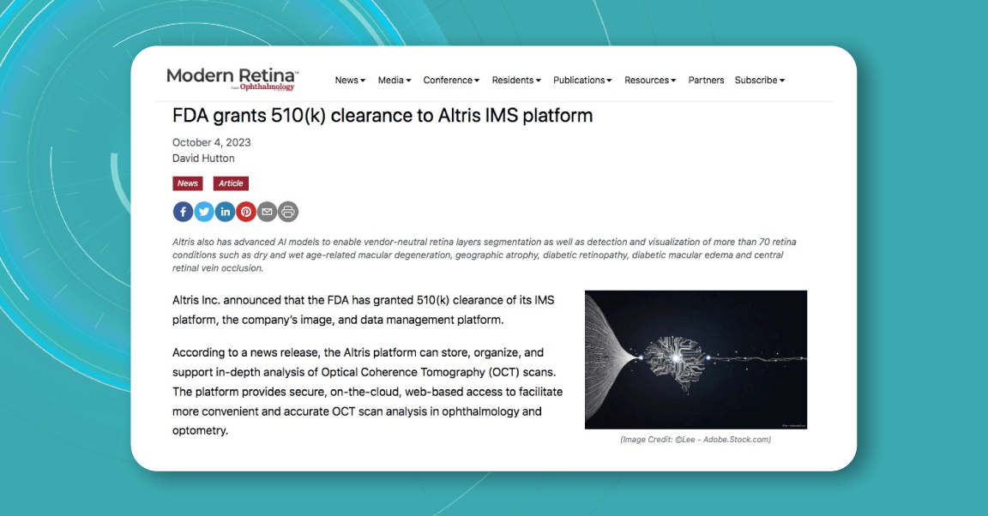Pin the article on Pinterest
The height and width of the screenshot is (516, 988).
point(246,212)
